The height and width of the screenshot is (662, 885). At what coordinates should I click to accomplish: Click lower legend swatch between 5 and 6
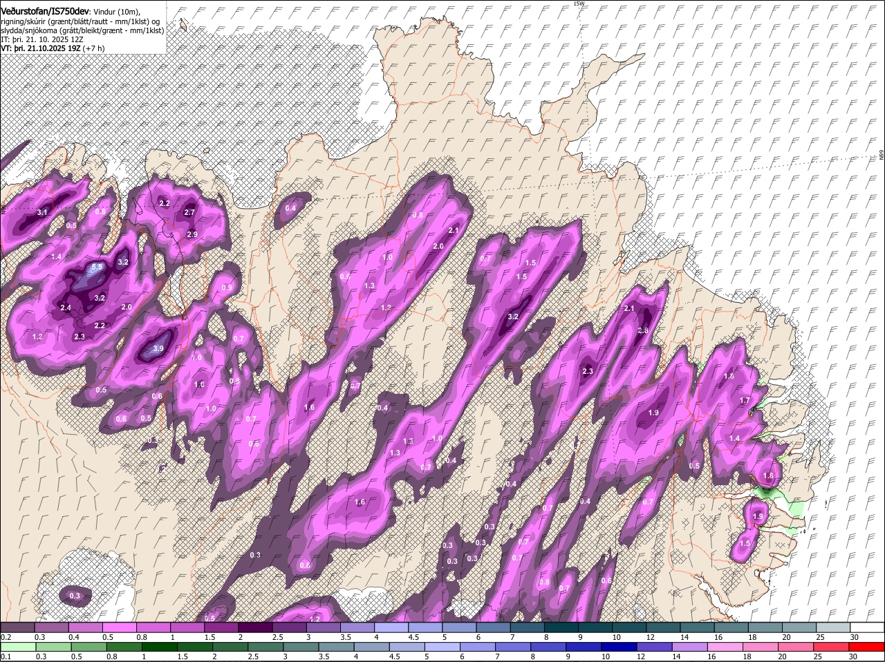(444, 647)
